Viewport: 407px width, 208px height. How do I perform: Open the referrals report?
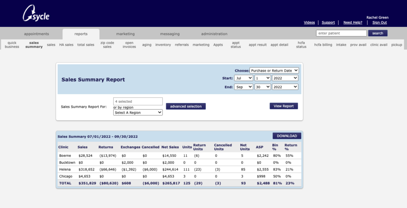pyautogui.click(x=182, y=45)
